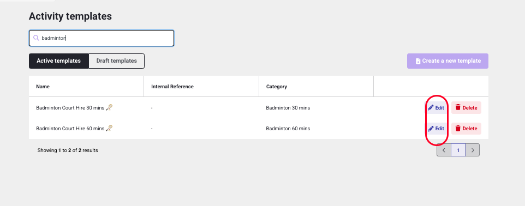Viewport: 525px width, 206px height.
Task: Select page 1 in pagination
Action: tap(458, 150)
